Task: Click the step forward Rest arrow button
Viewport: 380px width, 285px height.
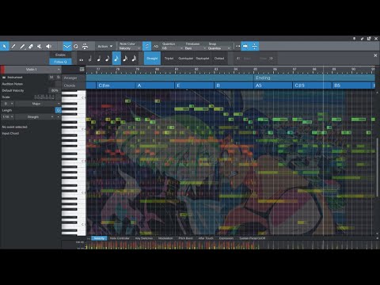Action: [x=266, y=59]
